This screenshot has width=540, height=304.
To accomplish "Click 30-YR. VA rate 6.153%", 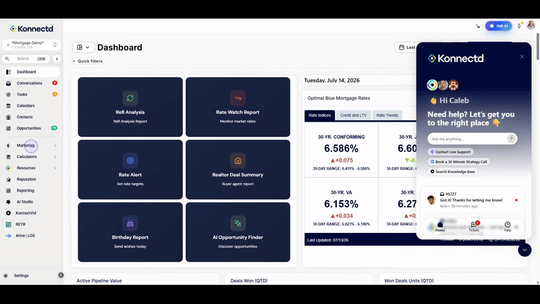I will 341,204.
